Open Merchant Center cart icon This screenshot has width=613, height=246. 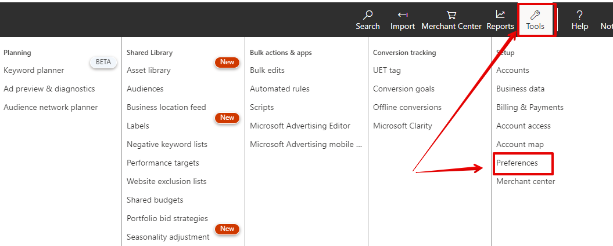point(451,15)
